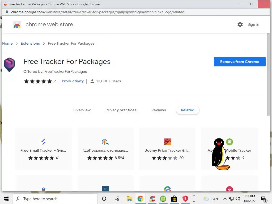
Task: Click the Chrome taskbar icon
Action: (x=141, y=199)
